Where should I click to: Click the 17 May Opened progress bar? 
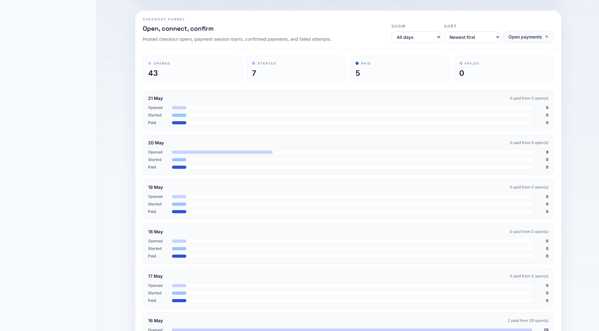(x=352, y=286)
